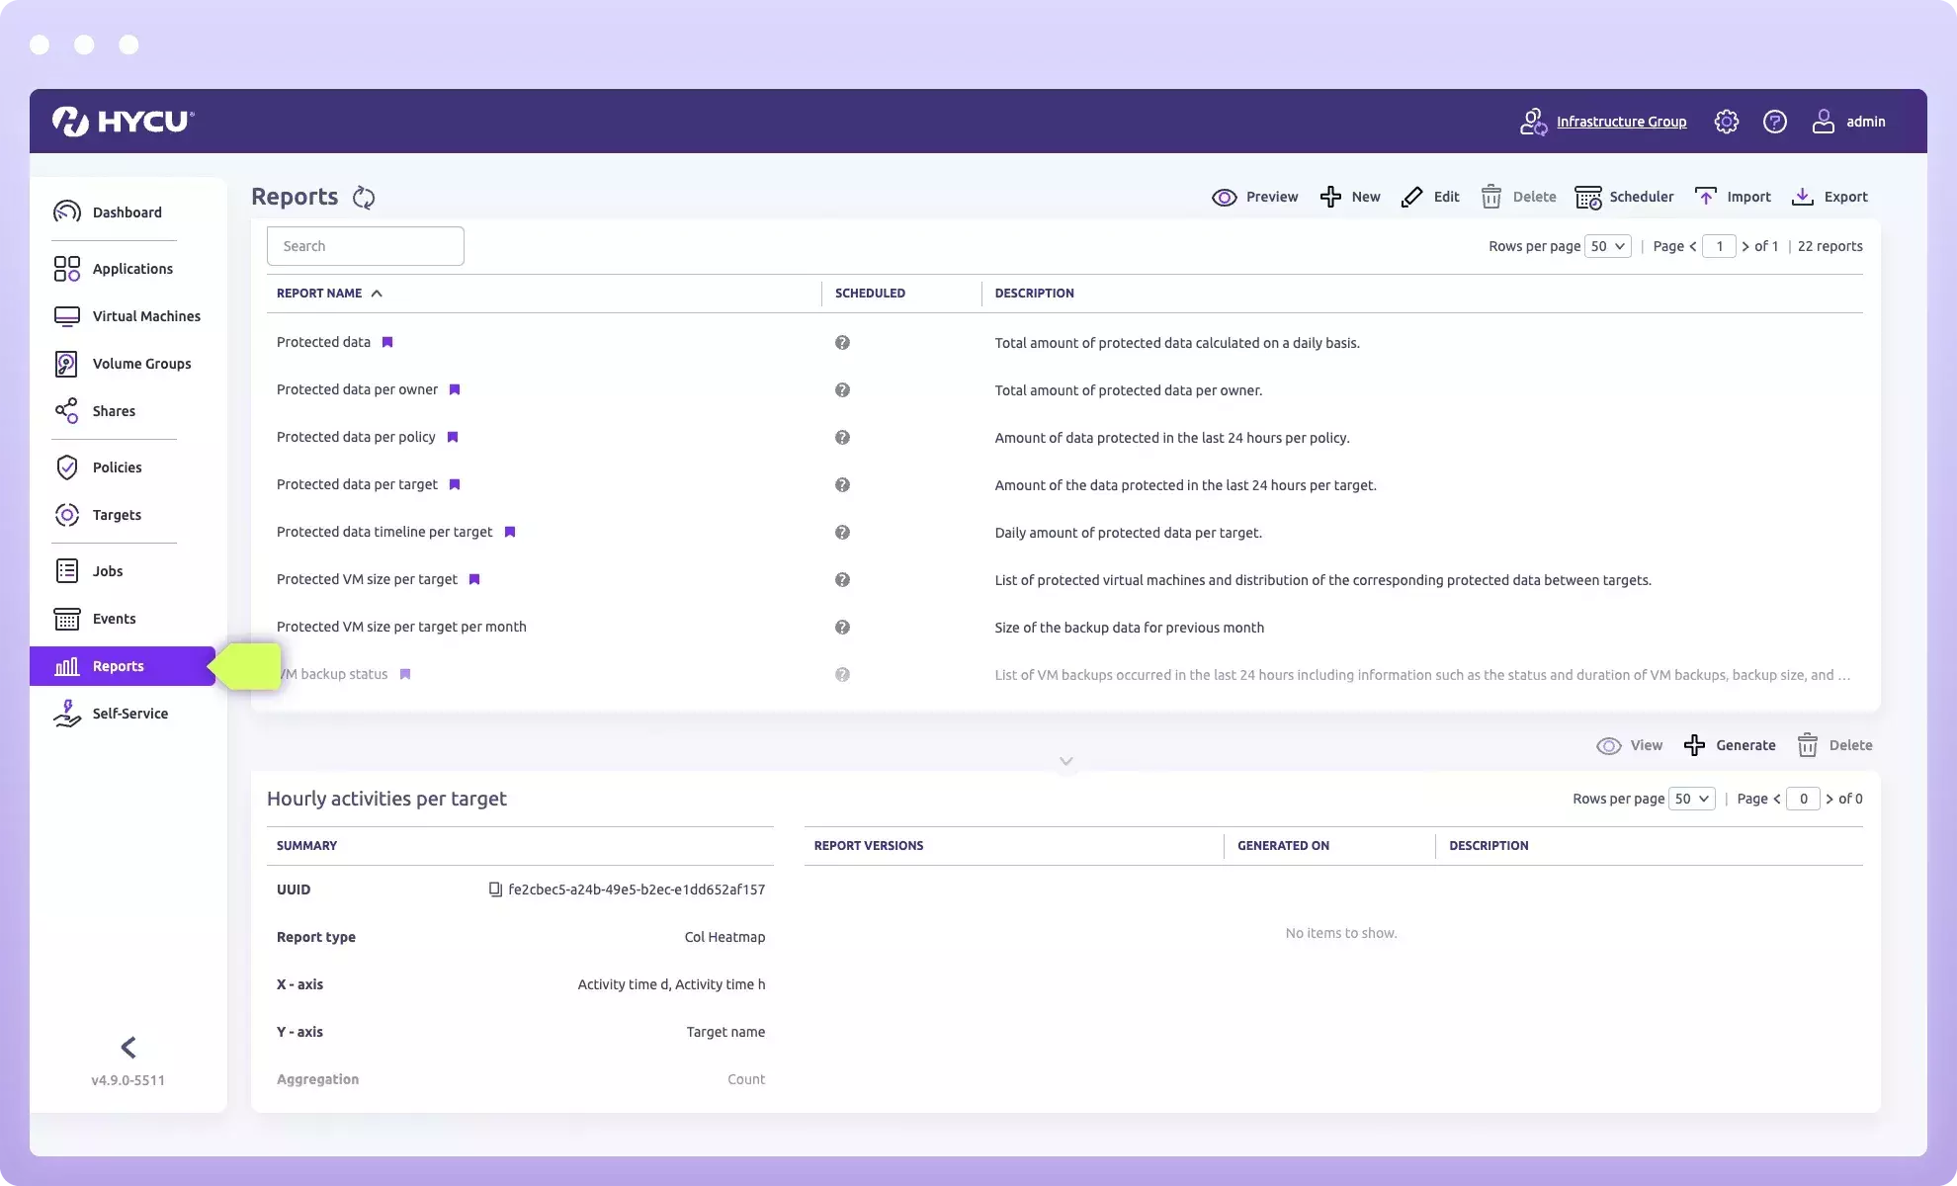Click the admin user icon

tap(1824, 121)
